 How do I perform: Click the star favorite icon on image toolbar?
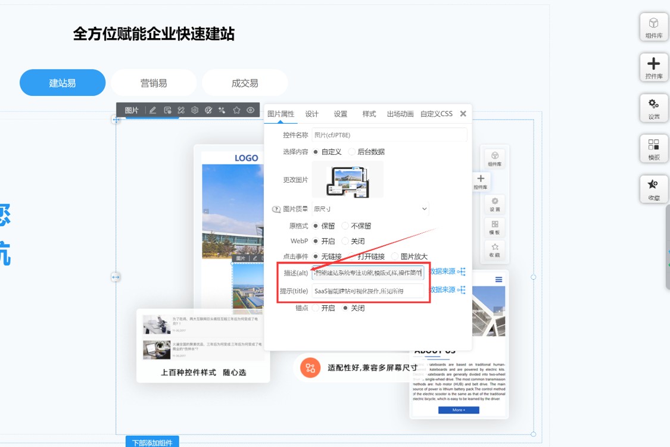click(x=236, y=110)
